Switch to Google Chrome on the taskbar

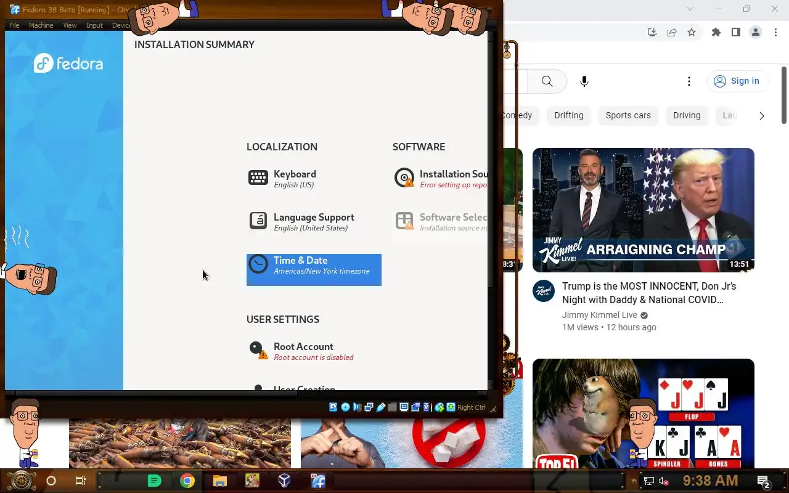[187, 481]
